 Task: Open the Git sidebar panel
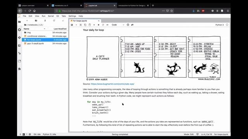pyautogui.click(x=19, y=37)
